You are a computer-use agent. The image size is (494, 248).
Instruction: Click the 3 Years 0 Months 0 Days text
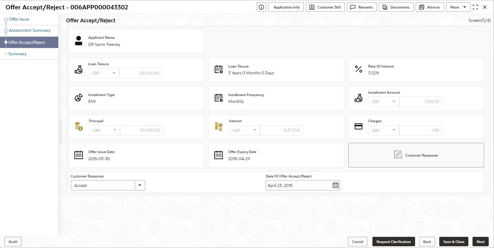[251, 73]
